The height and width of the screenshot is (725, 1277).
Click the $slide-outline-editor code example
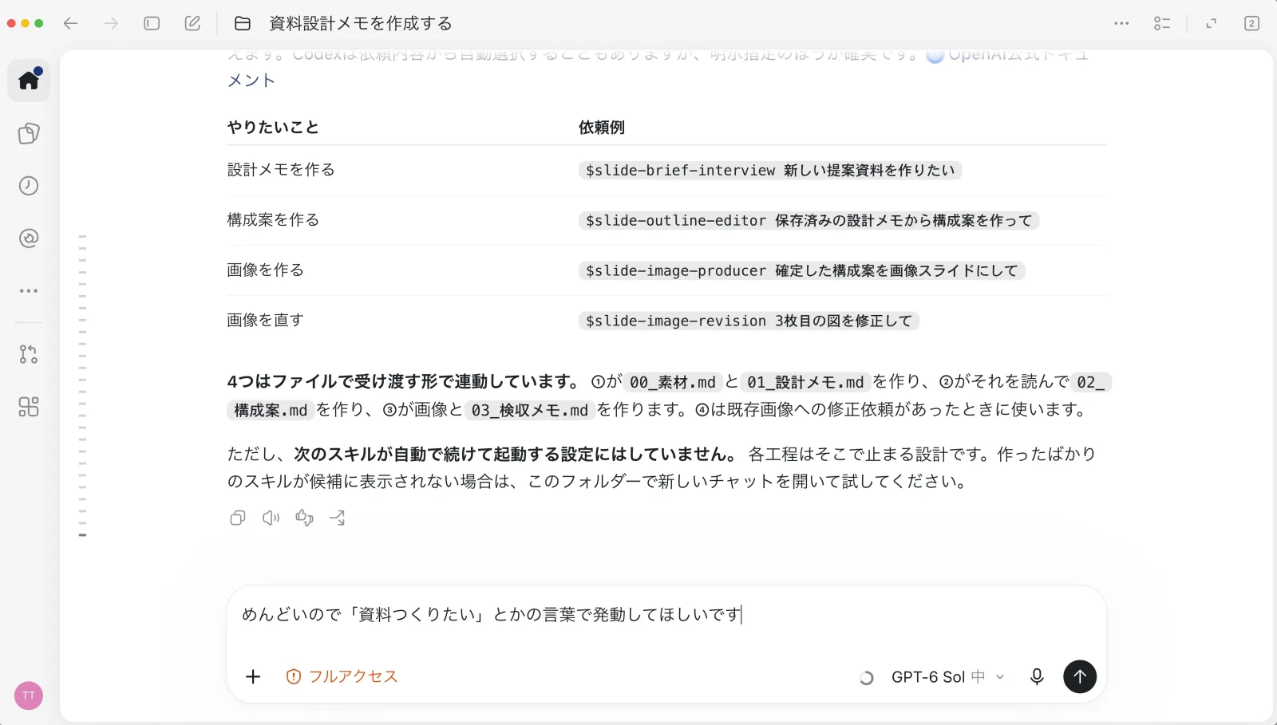(809, 221)
